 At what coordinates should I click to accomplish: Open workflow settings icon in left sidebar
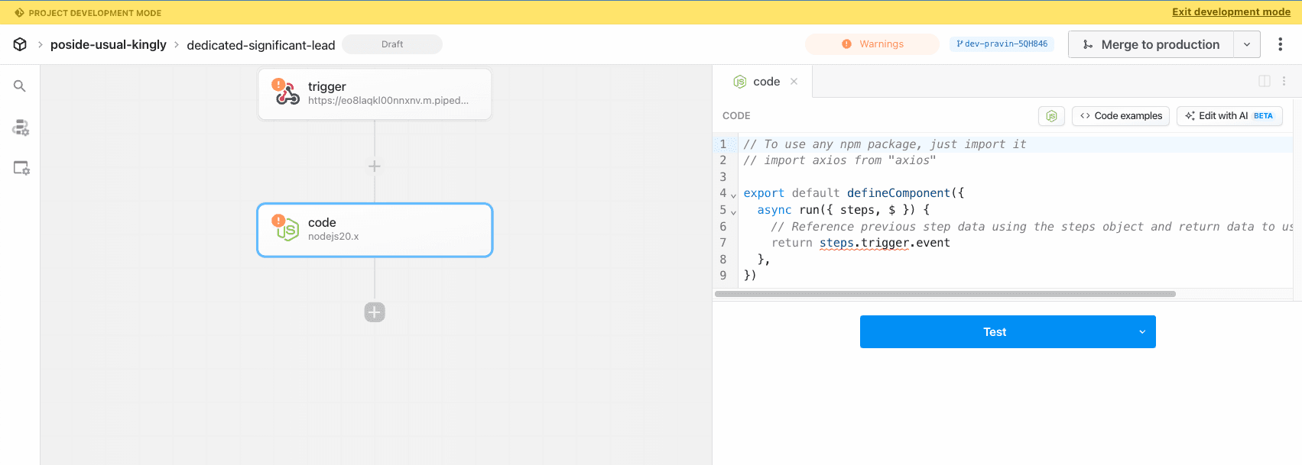[x=21, y=168]
